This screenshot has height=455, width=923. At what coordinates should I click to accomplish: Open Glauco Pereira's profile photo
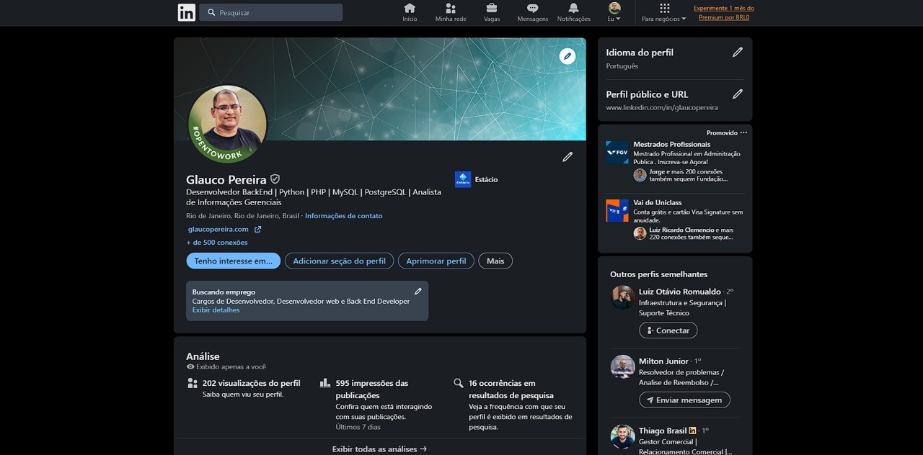(x=228, y=123)
